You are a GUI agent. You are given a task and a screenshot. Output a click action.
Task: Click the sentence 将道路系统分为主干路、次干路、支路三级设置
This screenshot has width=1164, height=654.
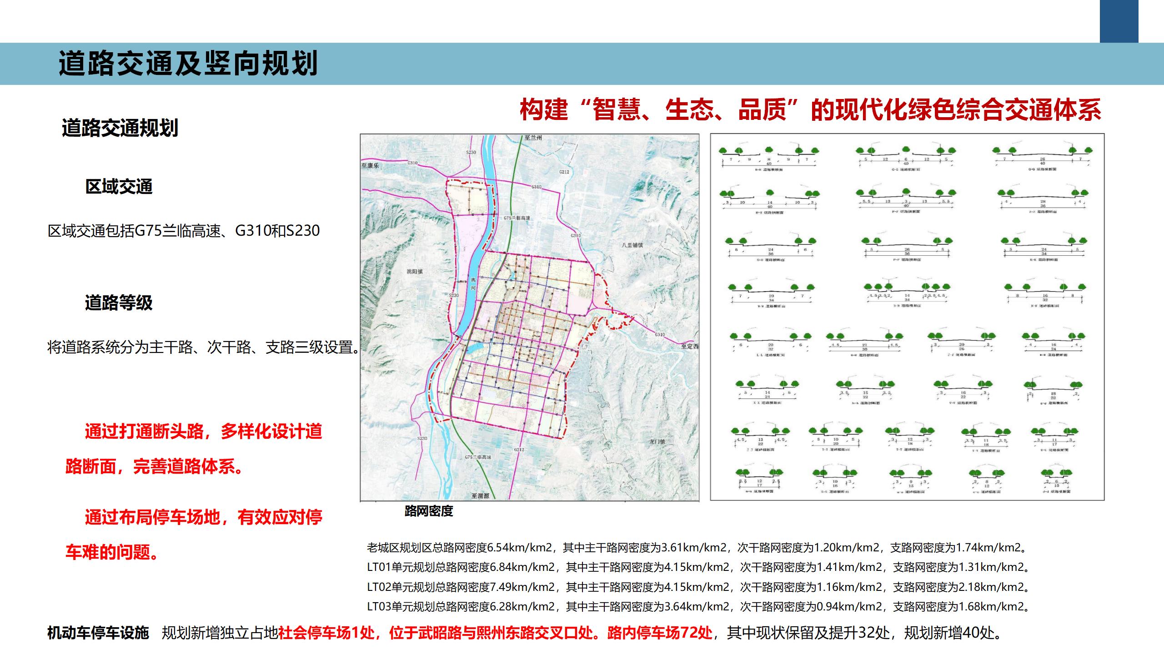(x=204, y=347)
